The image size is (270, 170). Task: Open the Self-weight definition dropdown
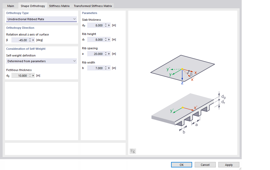click(41, 61)
